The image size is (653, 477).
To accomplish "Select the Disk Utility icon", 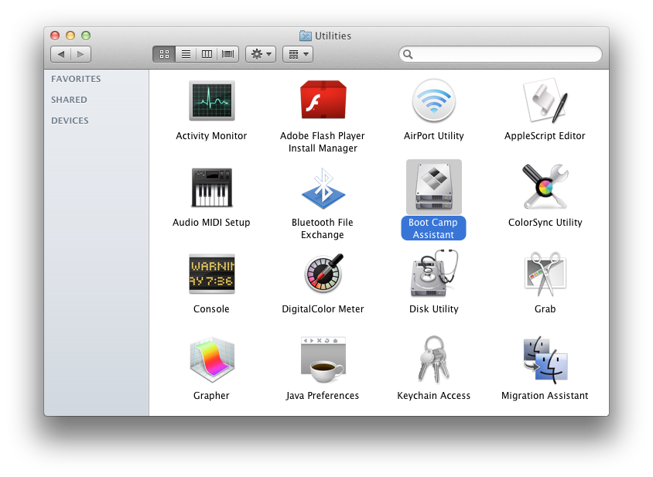I will tap(433, 274).
